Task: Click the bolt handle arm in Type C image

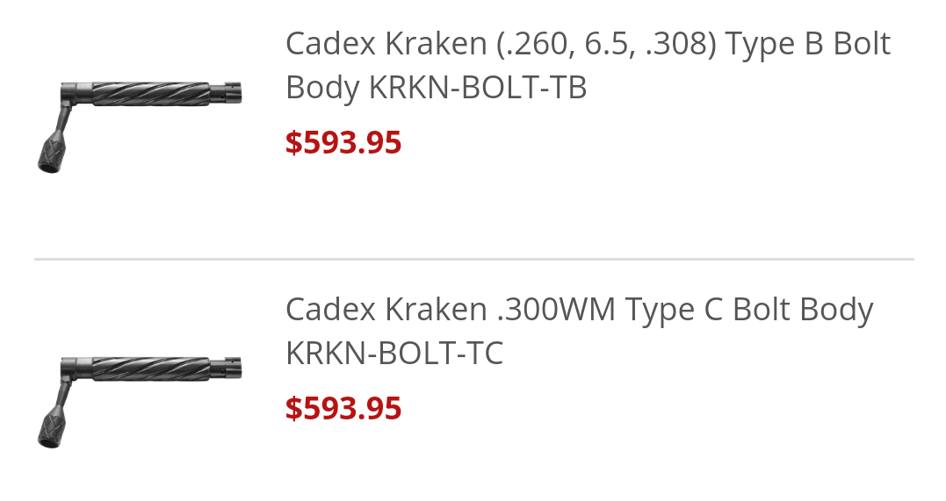Action: coord(63,397)
